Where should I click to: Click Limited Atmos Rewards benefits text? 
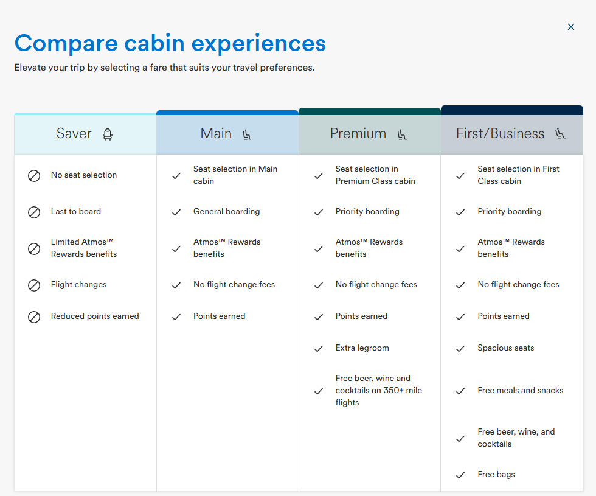coord(83,248)
